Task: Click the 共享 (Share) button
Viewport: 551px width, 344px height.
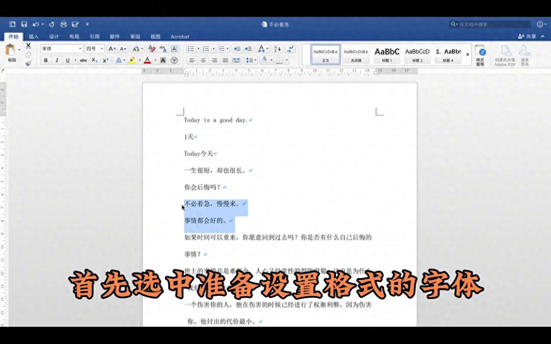Action: (x=528, y=36)
